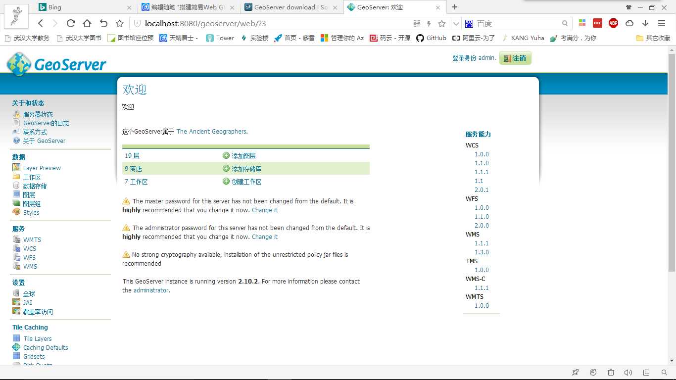Click Change it for master password
Viewport: 676px width, 380px height.
[x=265, y=210]
